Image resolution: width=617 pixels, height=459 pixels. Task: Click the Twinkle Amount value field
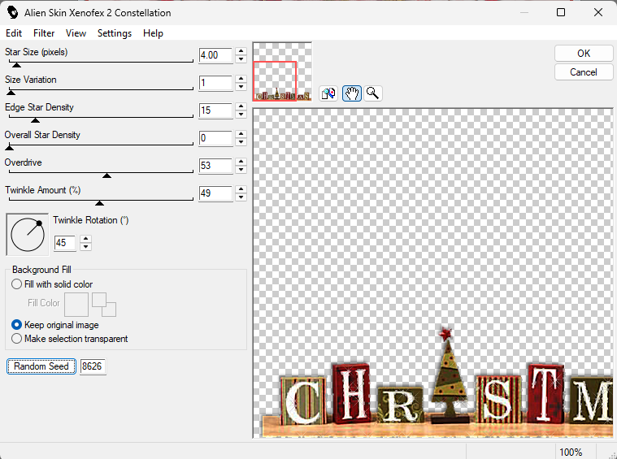click(x=215, y=193)
